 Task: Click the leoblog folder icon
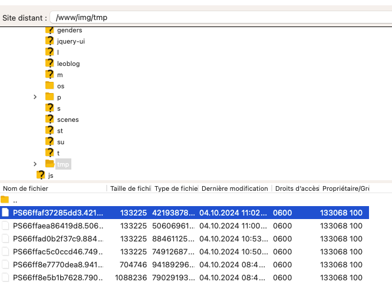[50, 63]
